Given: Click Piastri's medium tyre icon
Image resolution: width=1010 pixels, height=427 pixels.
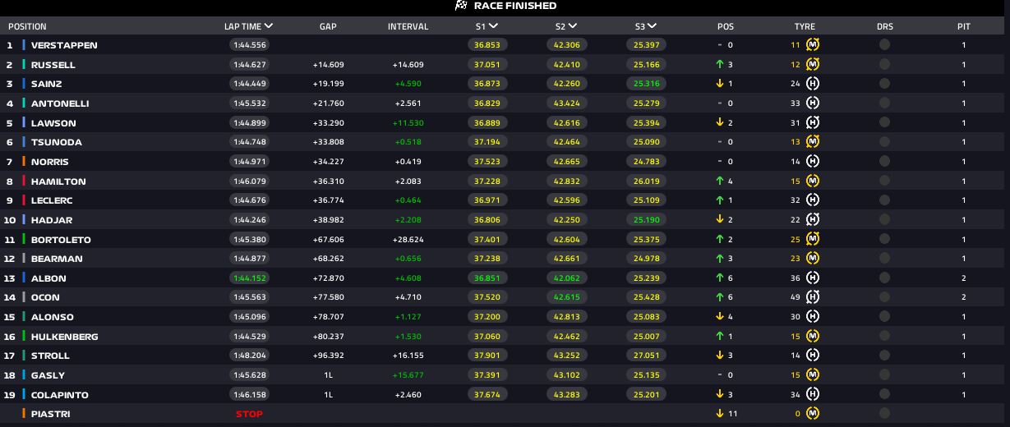Looking at the screenshot, I should pyautogui.click(x=813, y=414).
